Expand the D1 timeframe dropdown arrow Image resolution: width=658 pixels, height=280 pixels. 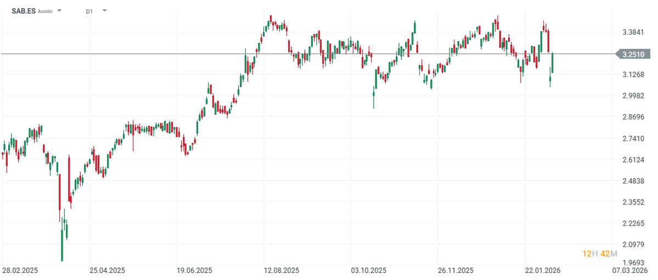coord(104,11)
